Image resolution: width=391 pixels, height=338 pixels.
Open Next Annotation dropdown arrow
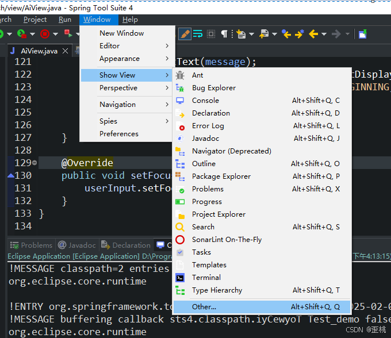252,34
